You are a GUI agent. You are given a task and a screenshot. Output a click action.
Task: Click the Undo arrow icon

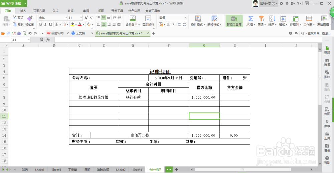click(30, 33)
